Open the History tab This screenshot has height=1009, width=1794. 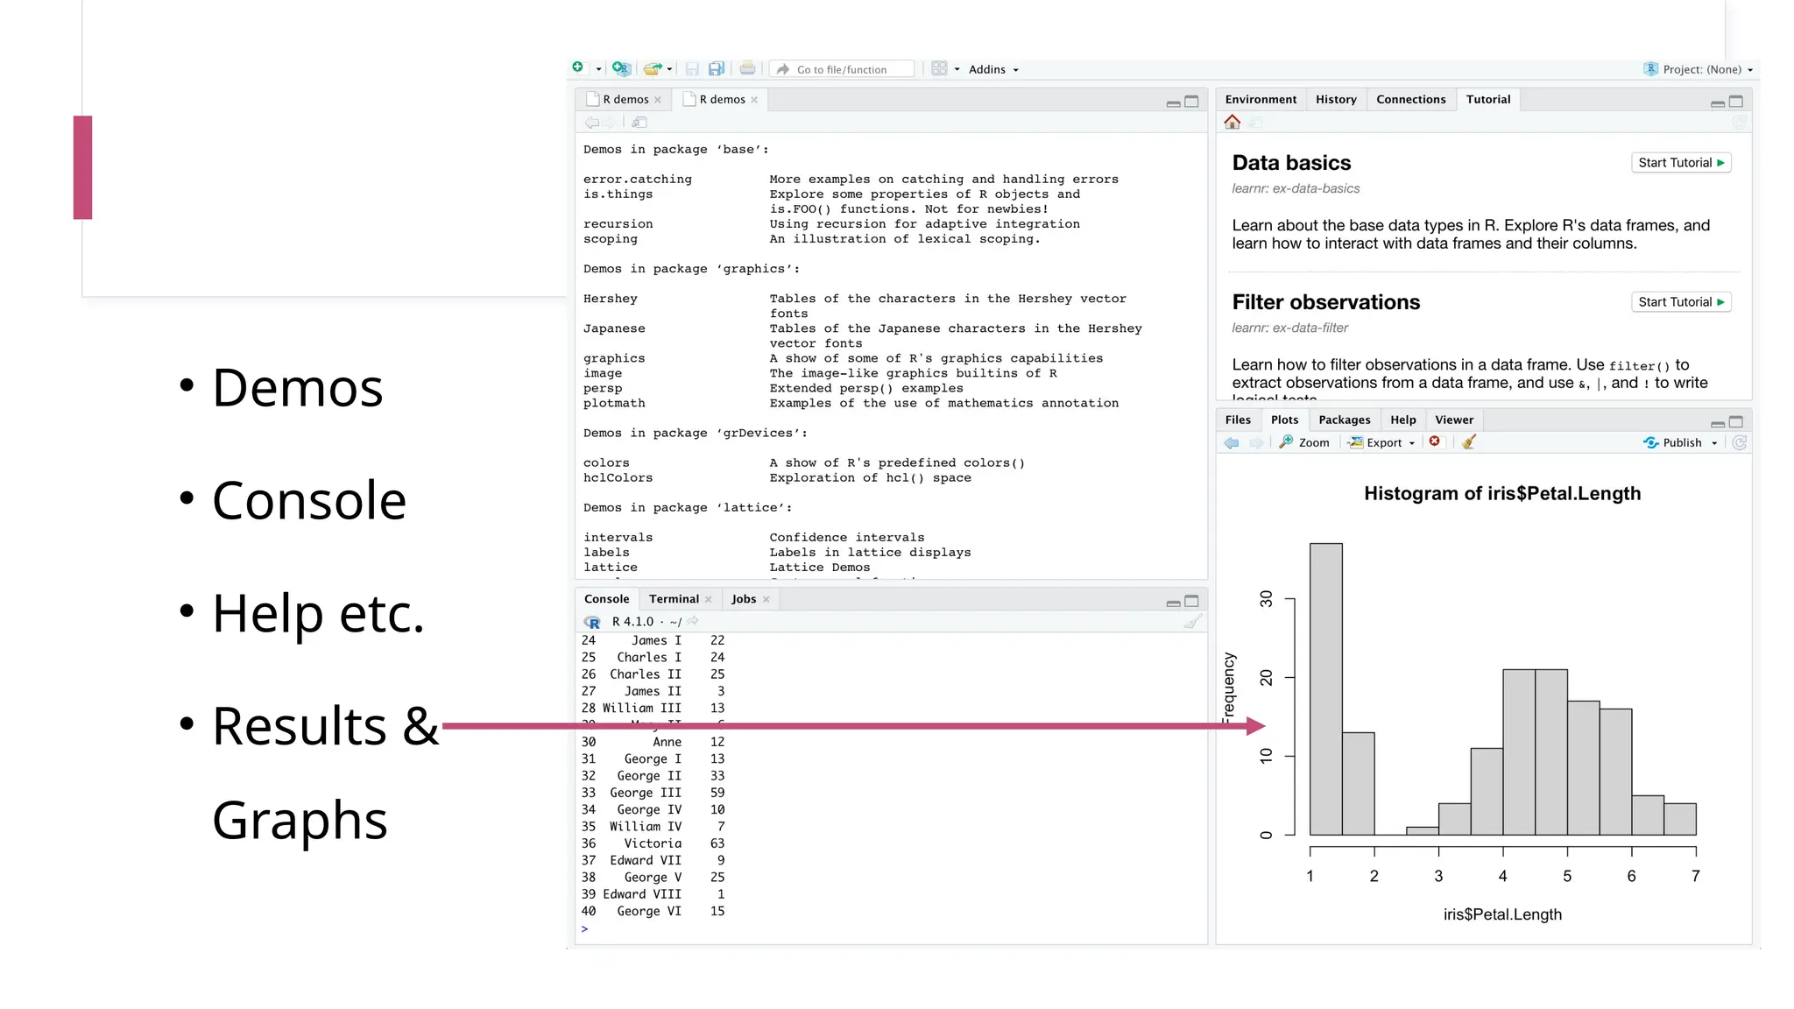pyautogui.click(x=1336, y=100)
